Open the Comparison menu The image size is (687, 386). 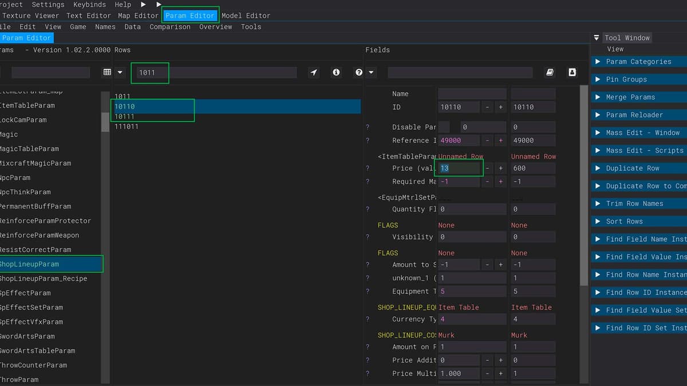click(171, 27)
